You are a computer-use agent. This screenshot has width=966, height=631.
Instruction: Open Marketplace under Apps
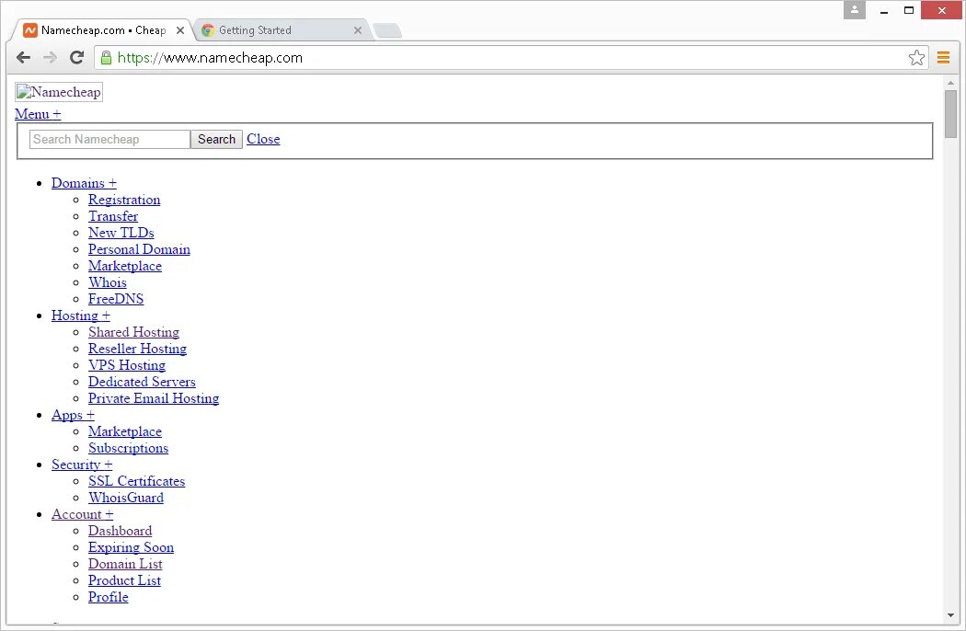[124, 432]
